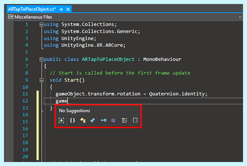Click the unimported namespaces expander icon
This screenshot has height=166, width=247.
pyautogui.click(x=61, y=120)
